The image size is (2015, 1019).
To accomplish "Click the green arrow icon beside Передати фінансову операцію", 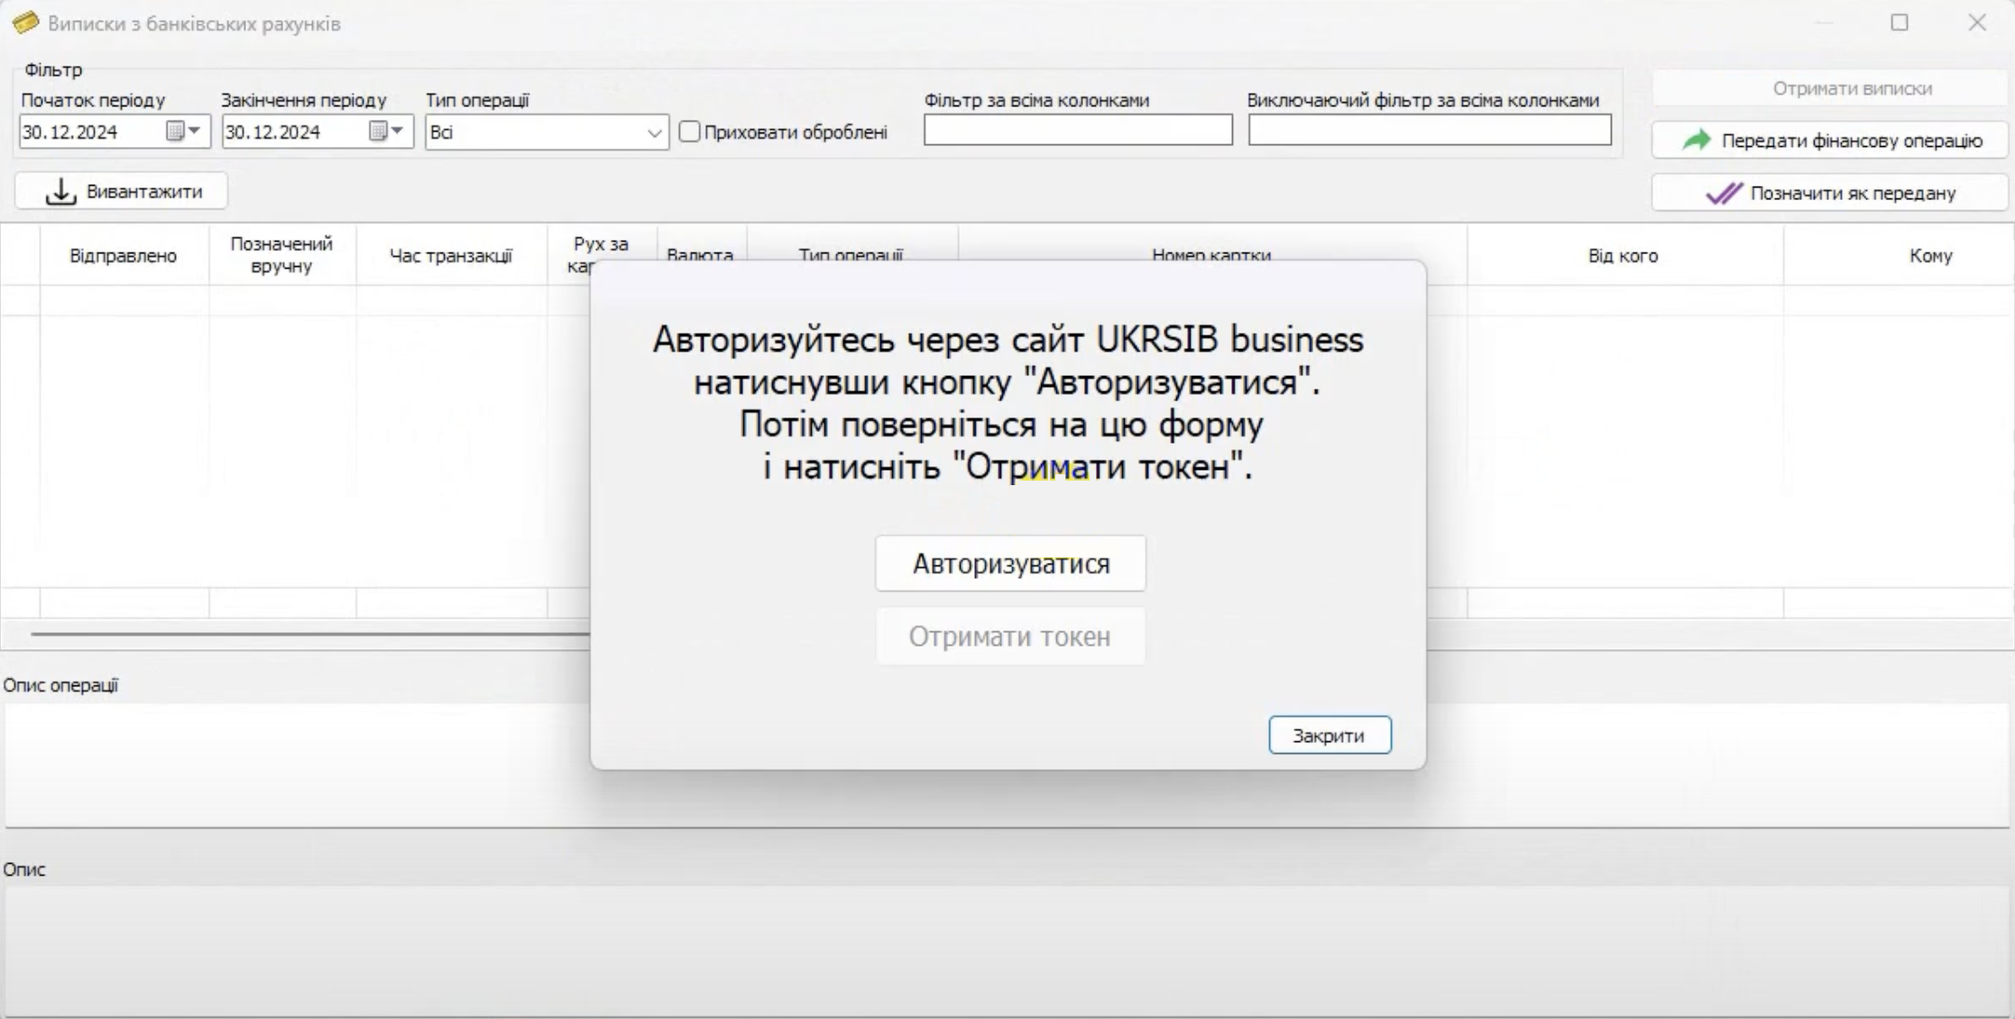I will pos(1696,140).
